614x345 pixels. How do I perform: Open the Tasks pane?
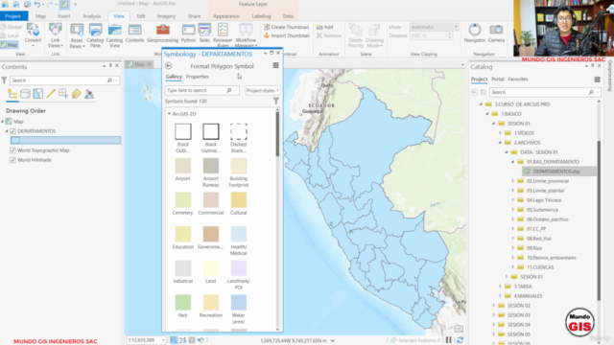204,34
